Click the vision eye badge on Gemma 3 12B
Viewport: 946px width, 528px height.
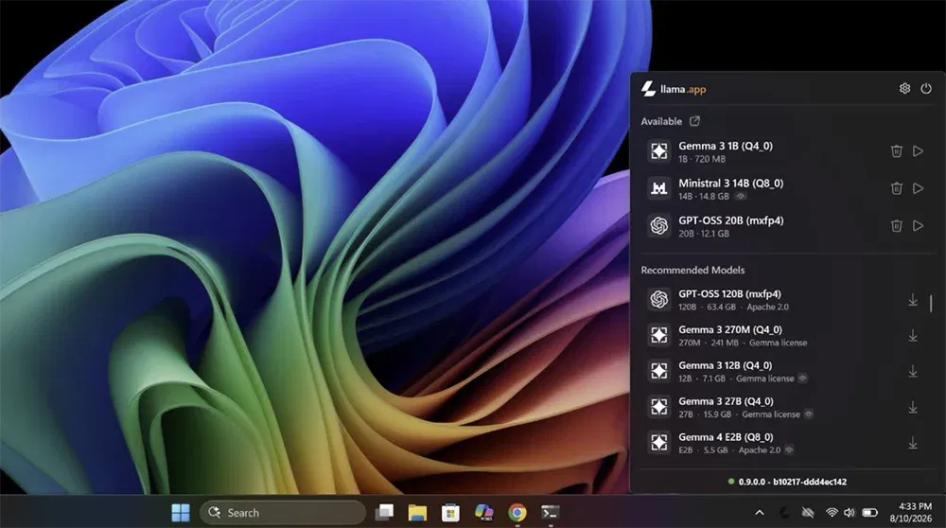coord(802,378)
